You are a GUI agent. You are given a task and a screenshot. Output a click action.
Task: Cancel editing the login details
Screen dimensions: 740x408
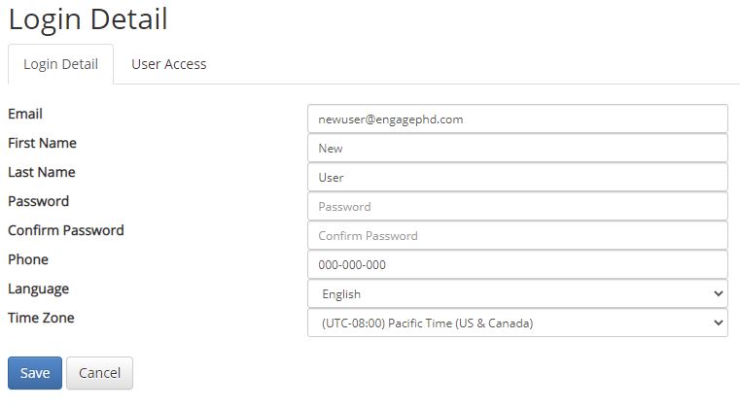pyautogui.click(x=99, y=373)
